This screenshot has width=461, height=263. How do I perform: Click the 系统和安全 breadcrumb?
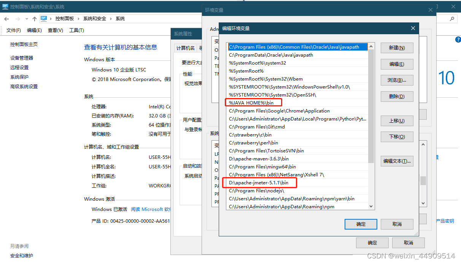click(x=95, y=19)
